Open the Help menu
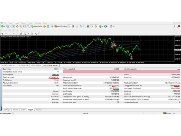Image resolution: width=181 pixels, height=136 pixels. coord(45,23)
